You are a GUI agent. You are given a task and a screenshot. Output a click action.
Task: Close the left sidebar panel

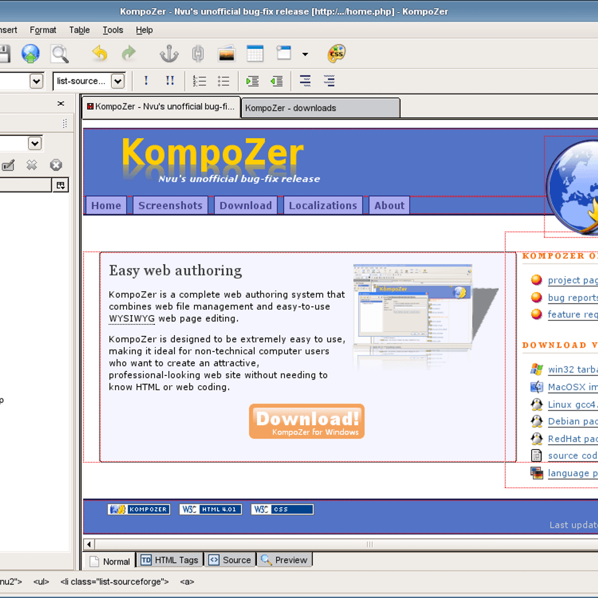click(61, 104)
